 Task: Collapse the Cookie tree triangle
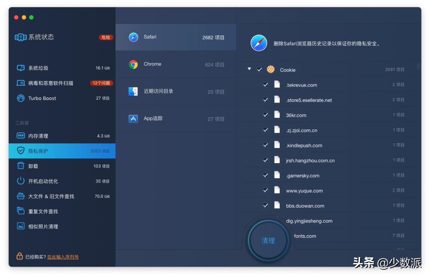coord(249,69)
